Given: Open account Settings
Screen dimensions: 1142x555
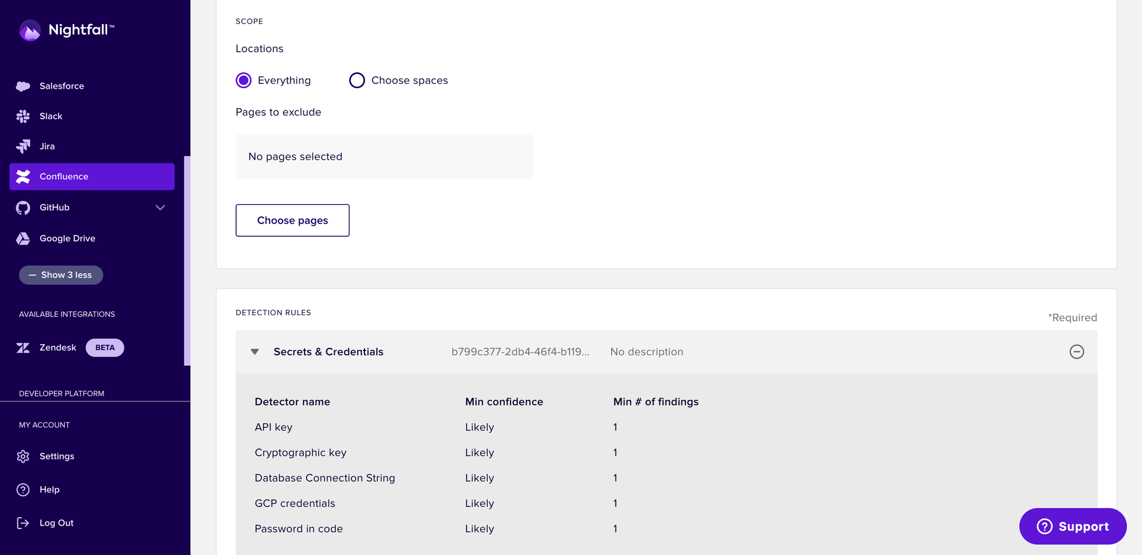Looking at the screenshot, I should [x=57, y=456].
